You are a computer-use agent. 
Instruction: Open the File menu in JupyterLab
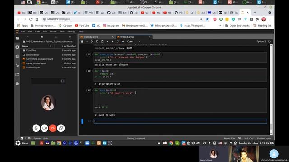tap(23, 31)
